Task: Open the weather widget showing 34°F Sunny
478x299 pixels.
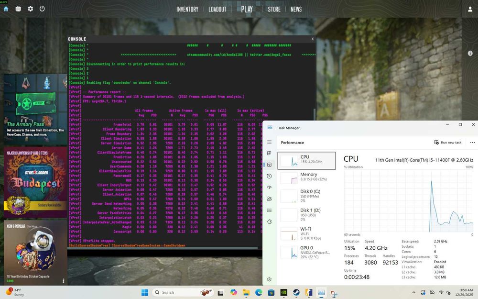Action: click(x=15, y=292)
